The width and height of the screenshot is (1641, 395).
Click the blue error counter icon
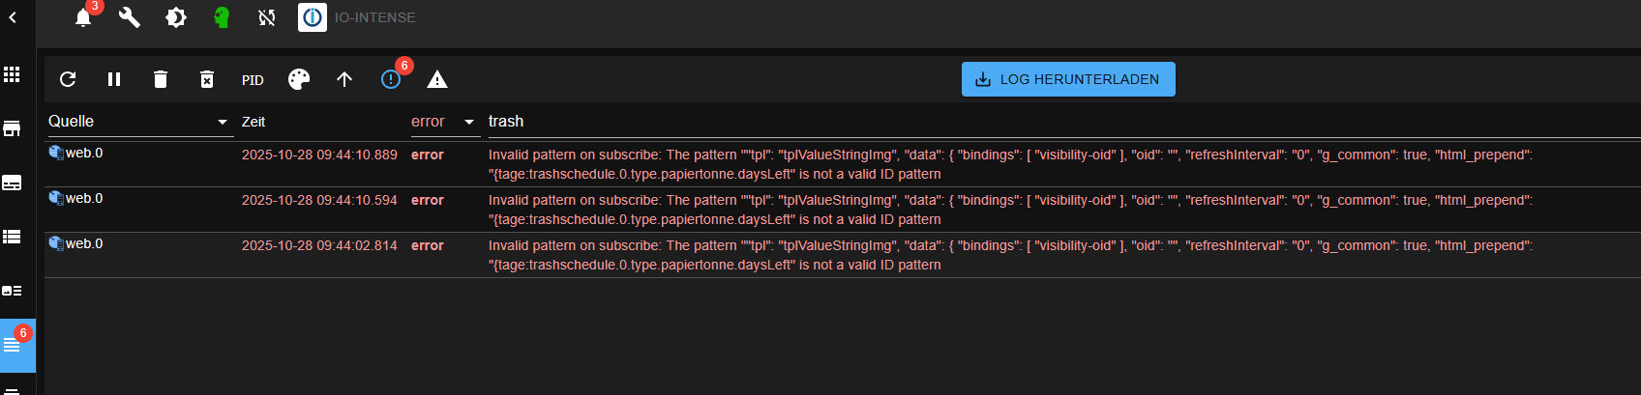point(391,79)
